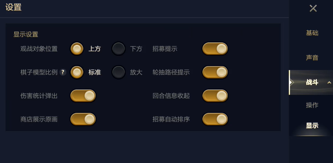Choose 标准 for 棋子模型比例

pos(77,72)
